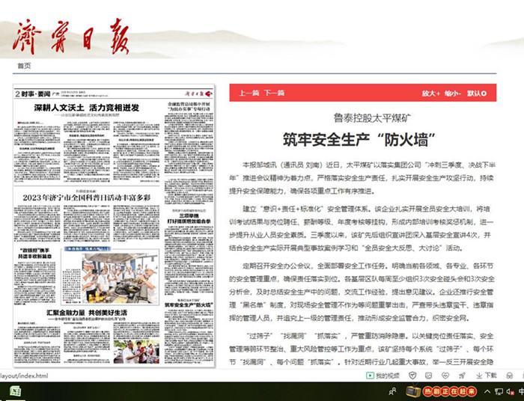
Task: Reset text size with 默认O
Action: [477, 94]
